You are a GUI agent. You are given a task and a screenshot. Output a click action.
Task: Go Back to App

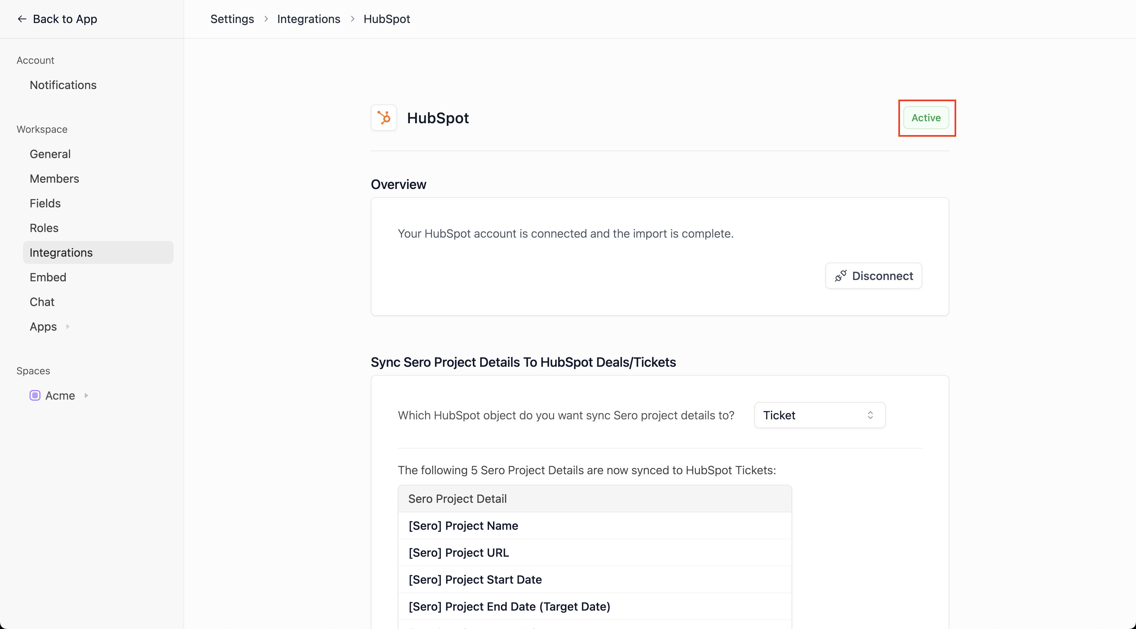point(64,19)
